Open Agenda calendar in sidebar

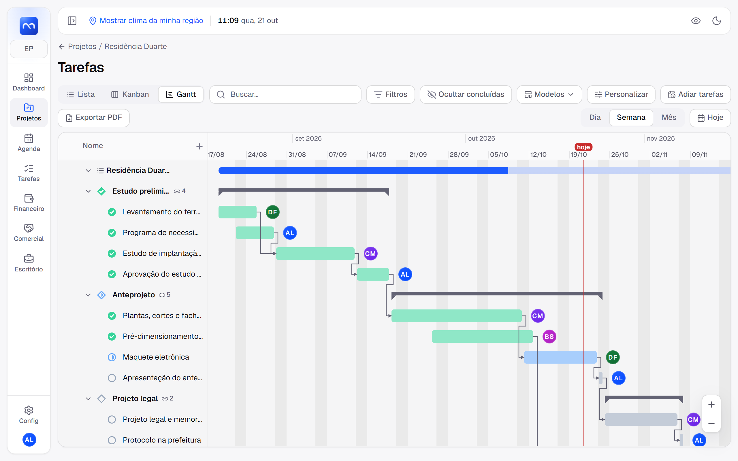coord(29,143)
